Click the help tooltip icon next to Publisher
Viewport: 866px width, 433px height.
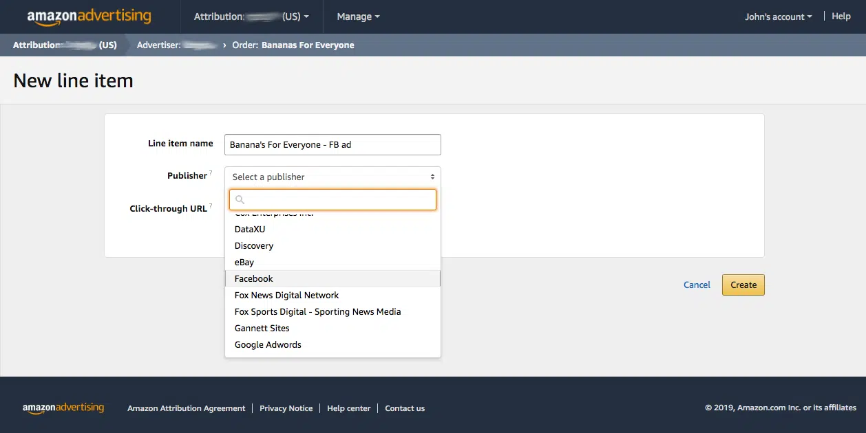[211, 173]
